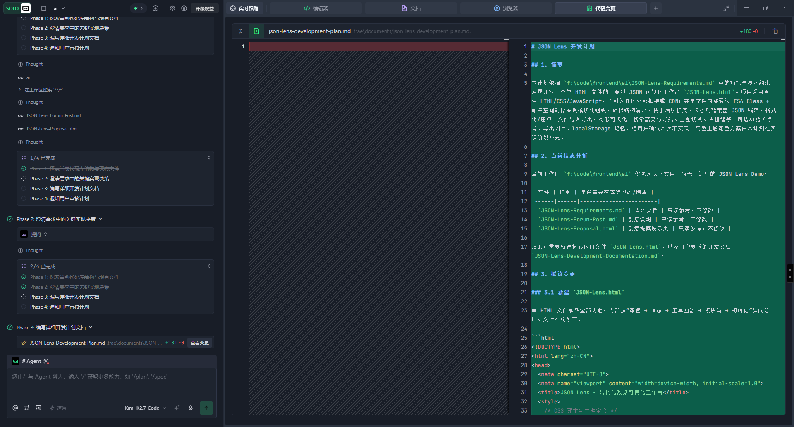Click the microphone voice input icon
Screen dimensions: 794x427
tap(191, 408)
